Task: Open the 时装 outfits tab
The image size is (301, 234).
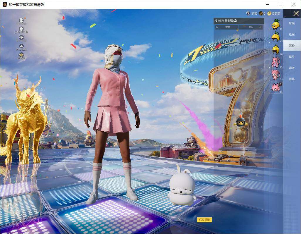Action: point(292,23)
